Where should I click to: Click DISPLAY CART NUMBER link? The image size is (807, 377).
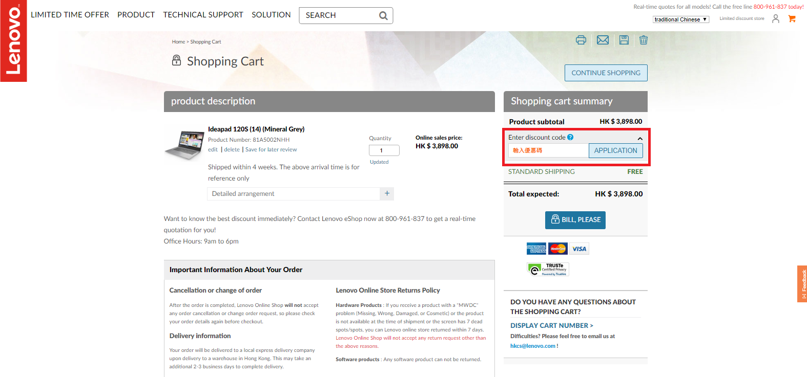[552, 325]
